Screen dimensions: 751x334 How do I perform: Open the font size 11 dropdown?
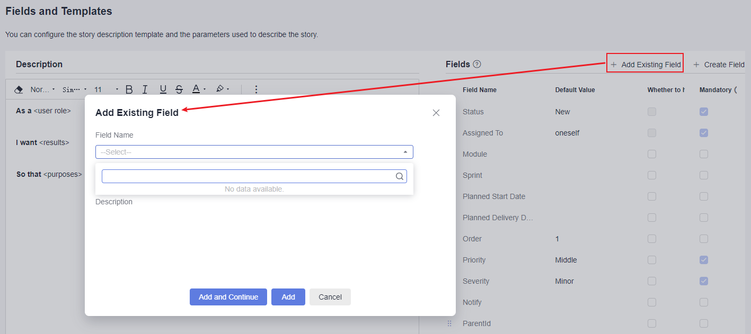105,89
